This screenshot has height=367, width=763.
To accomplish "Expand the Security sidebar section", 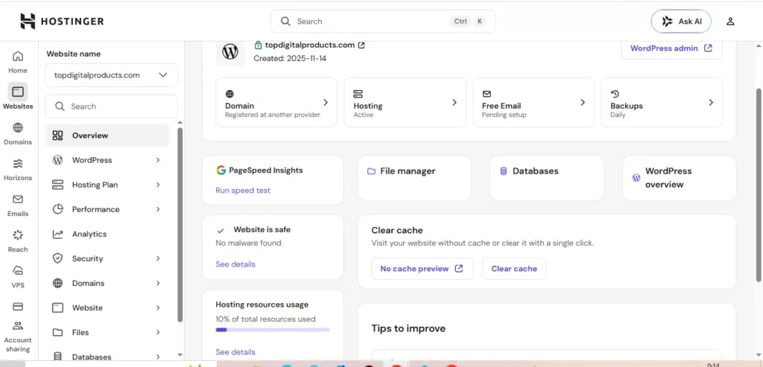I will [x=158, y=258].
